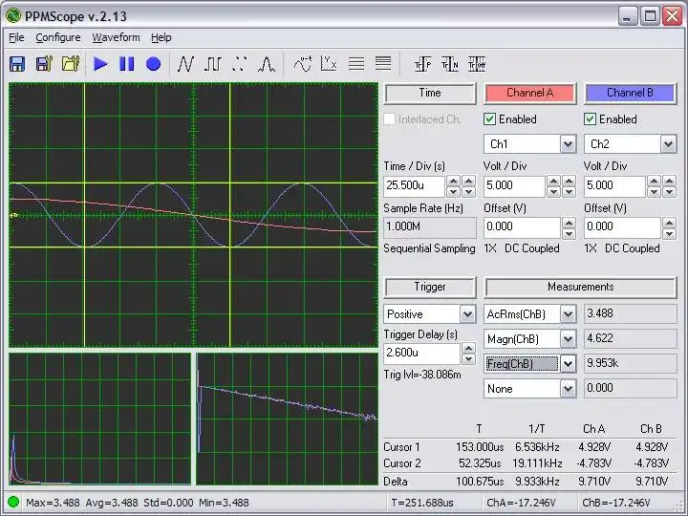
Task: Expand the Positive trigger slope dropdown
Action: coord(467,314)
